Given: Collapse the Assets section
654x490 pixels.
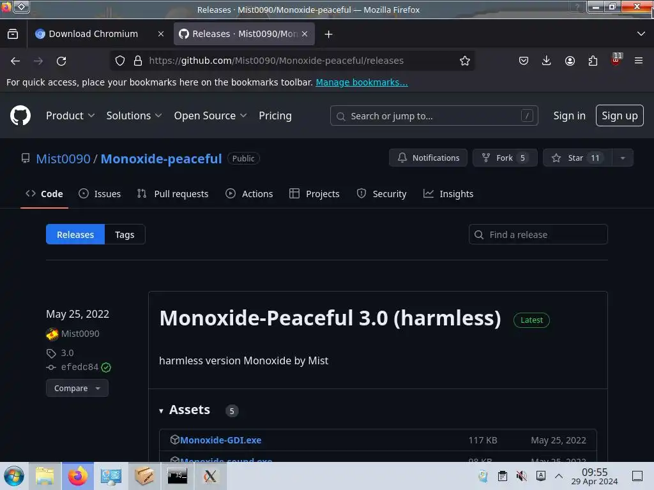Looking at the screenshot, I should click(185, 410).
